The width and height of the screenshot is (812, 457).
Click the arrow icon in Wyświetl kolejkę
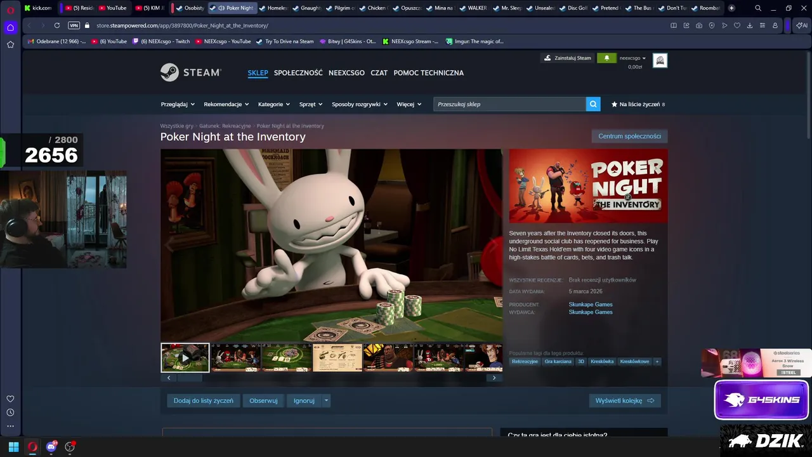[x=651, y=401]
